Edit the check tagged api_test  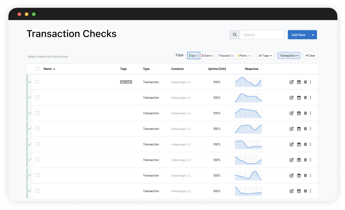(292, 82)
